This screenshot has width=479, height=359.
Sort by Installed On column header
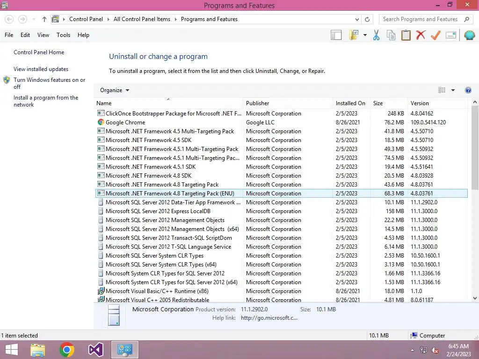pyautogui.click(x=351, y=103)
